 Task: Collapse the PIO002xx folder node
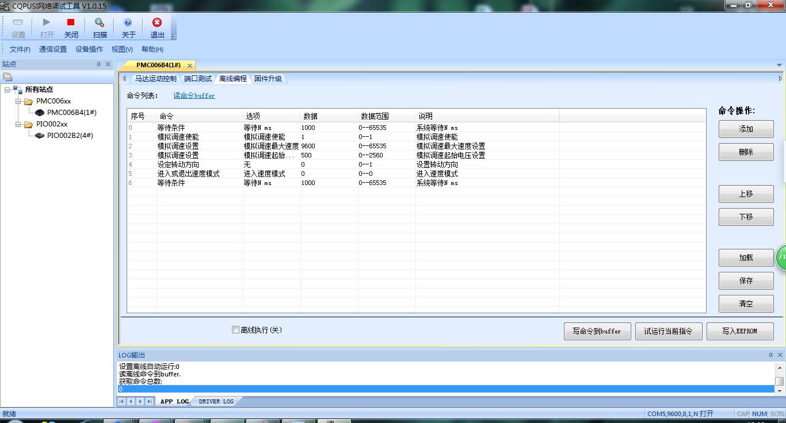(18, 124)
